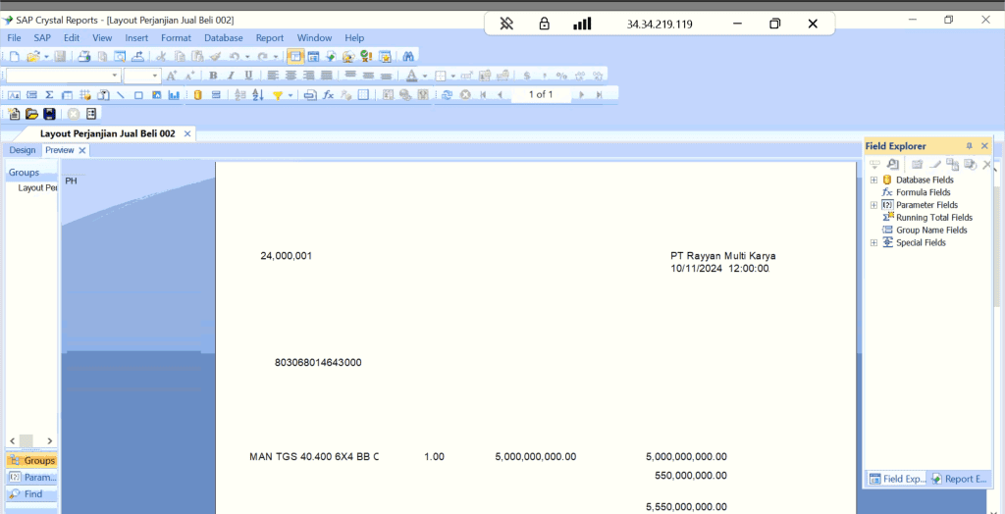Click the Insert Picture icon
1005x514 pixels.
coord(156,95)
